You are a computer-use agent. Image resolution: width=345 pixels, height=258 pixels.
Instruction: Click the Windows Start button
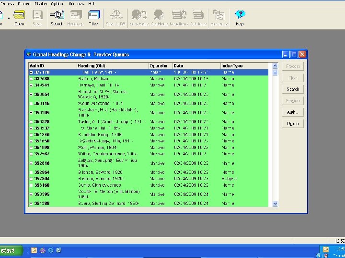[x=10, y=250]
